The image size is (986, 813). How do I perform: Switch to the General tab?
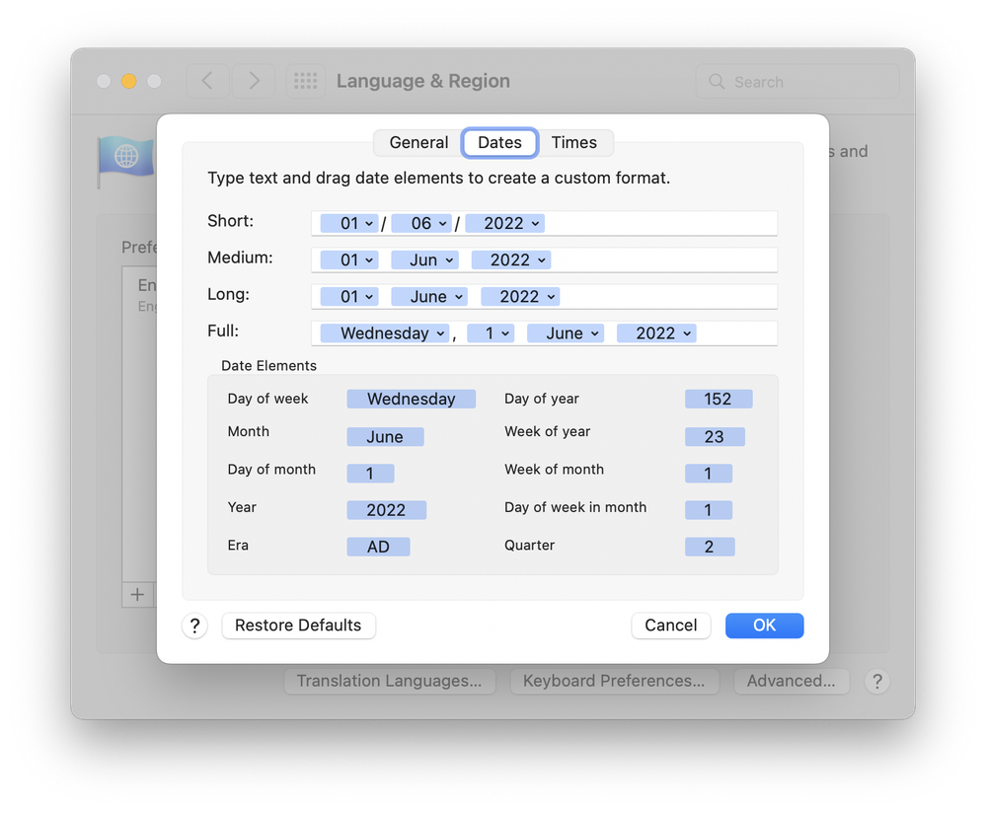pos(418,143)
